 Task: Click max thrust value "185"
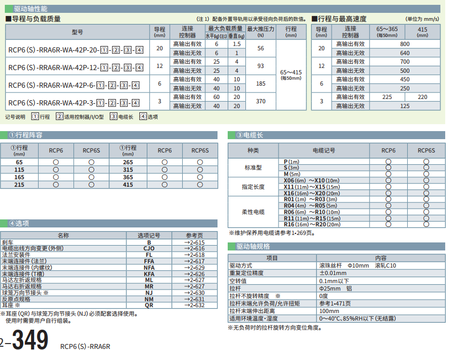[260, 84]
